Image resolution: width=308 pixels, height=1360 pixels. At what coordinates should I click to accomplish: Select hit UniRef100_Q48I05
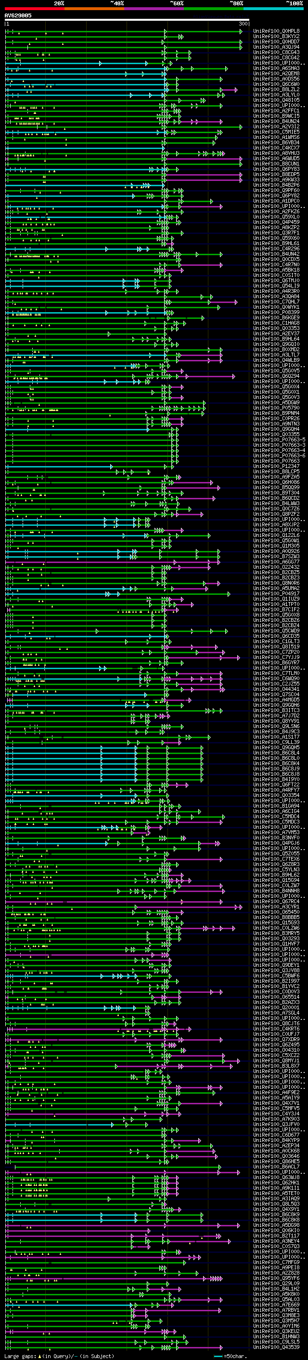click(276, 100)
